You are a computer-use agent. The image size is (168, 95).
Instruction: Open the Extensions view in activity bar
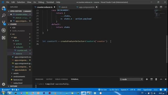pyautogui.click(x=3, y=38)
